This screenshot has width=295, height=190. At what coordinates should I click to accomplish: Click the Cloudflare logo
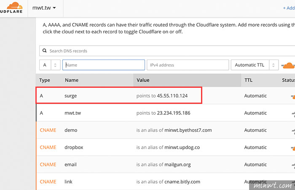(x=11, y=8)
